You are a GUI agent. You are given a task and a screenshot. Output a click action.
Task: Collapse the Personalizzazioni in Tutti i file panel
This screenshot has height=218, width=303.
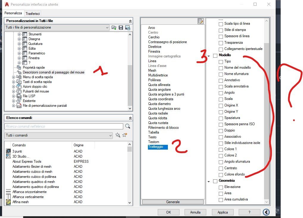point(130,21)
